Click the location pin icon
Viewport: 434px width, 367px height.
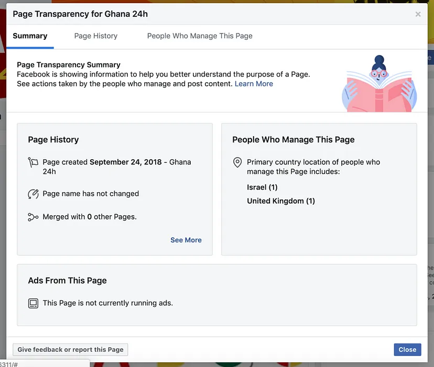point(237,162)
